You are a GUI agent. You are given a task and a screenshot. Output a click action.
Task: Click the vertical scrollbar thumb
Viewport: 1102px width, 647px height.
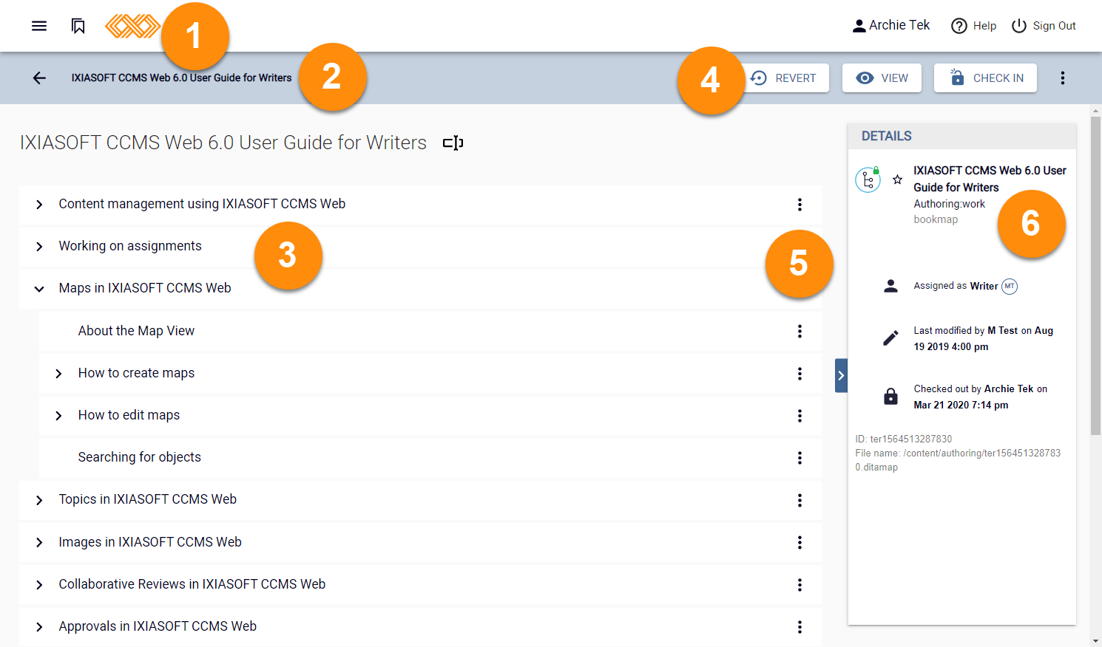[x=1095, y=275]
